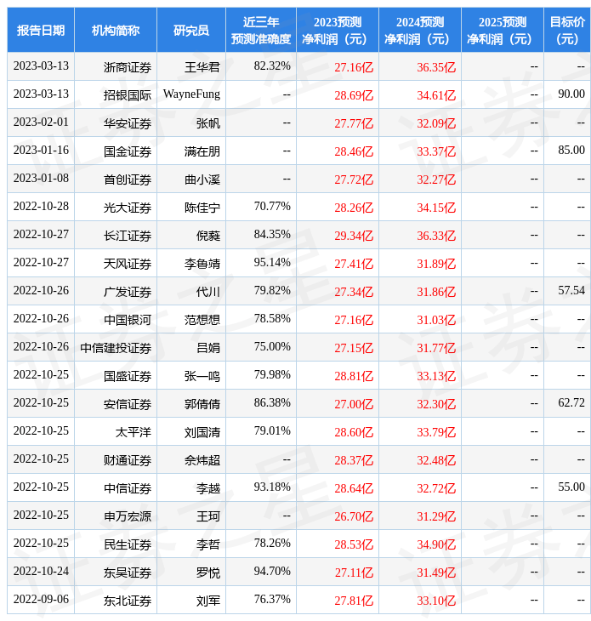
Task: Click the 报告日期 column header
Action: (41, 30)
